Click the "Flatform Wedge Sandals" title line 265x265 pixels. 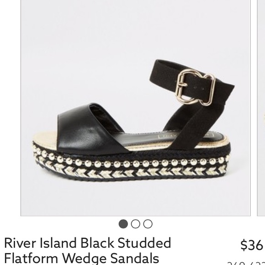(x=81, y=259)
